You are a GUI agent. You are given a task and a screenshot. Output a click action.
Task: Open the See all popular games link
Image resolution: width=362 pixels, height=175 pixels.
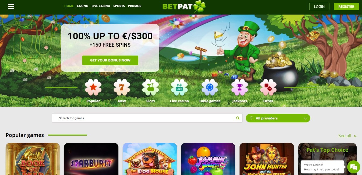(347, 136)
